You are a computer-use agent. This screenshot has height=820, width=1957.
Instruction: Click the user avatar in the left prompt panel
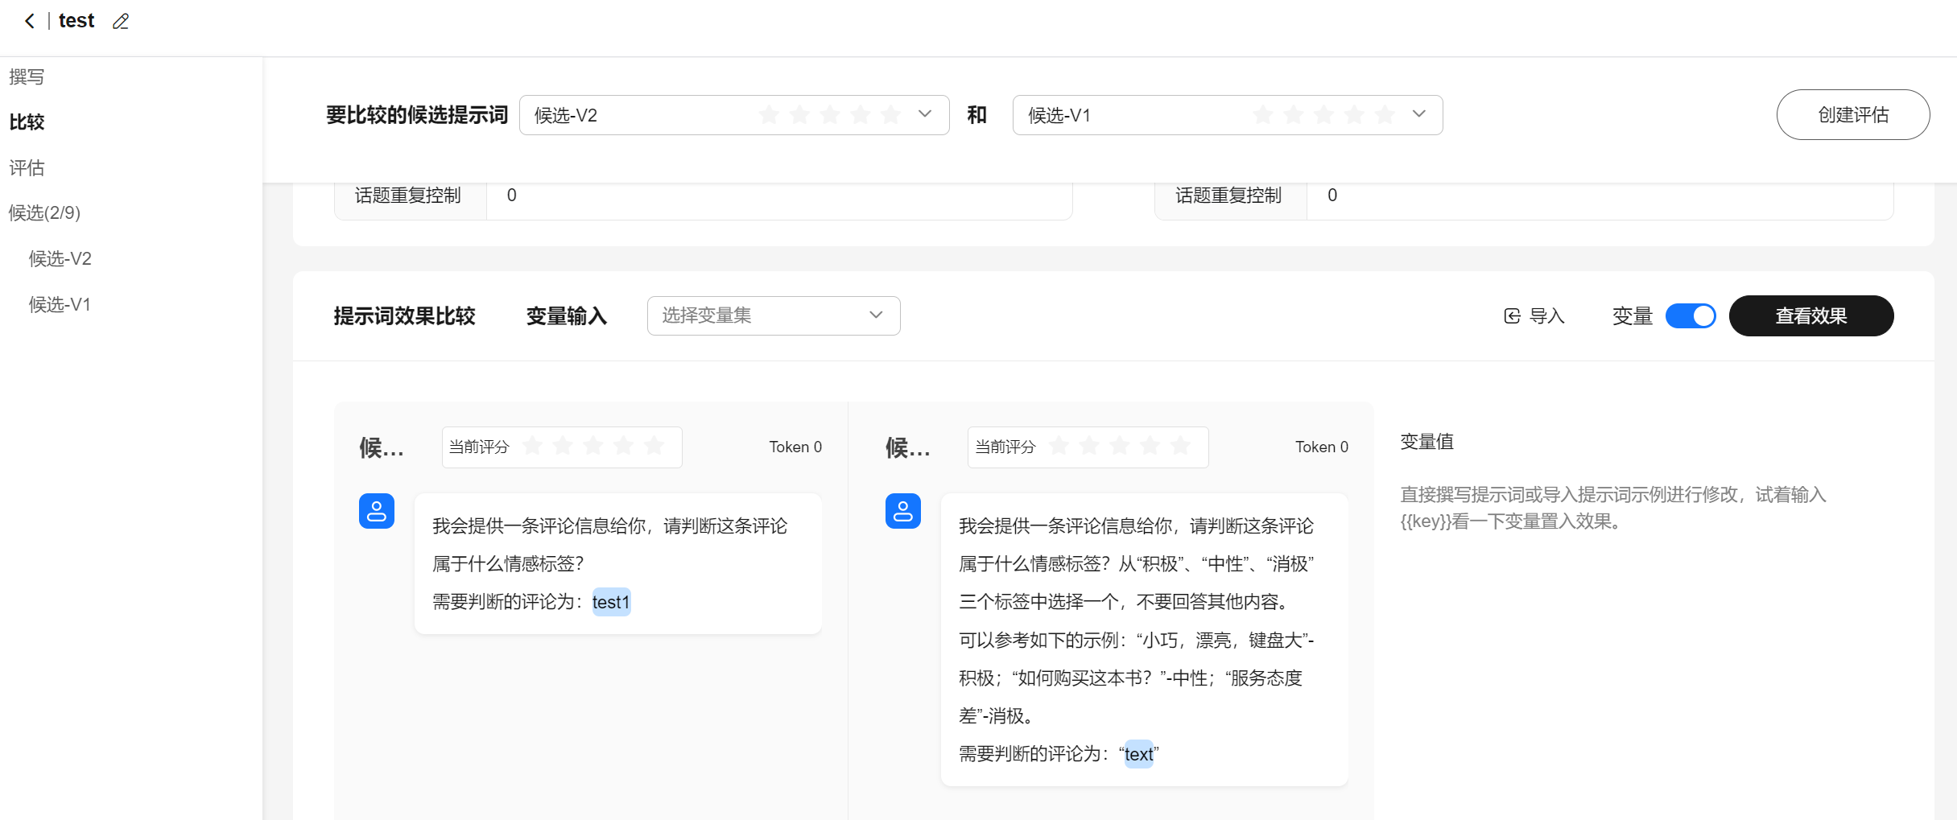click(377, 511)
